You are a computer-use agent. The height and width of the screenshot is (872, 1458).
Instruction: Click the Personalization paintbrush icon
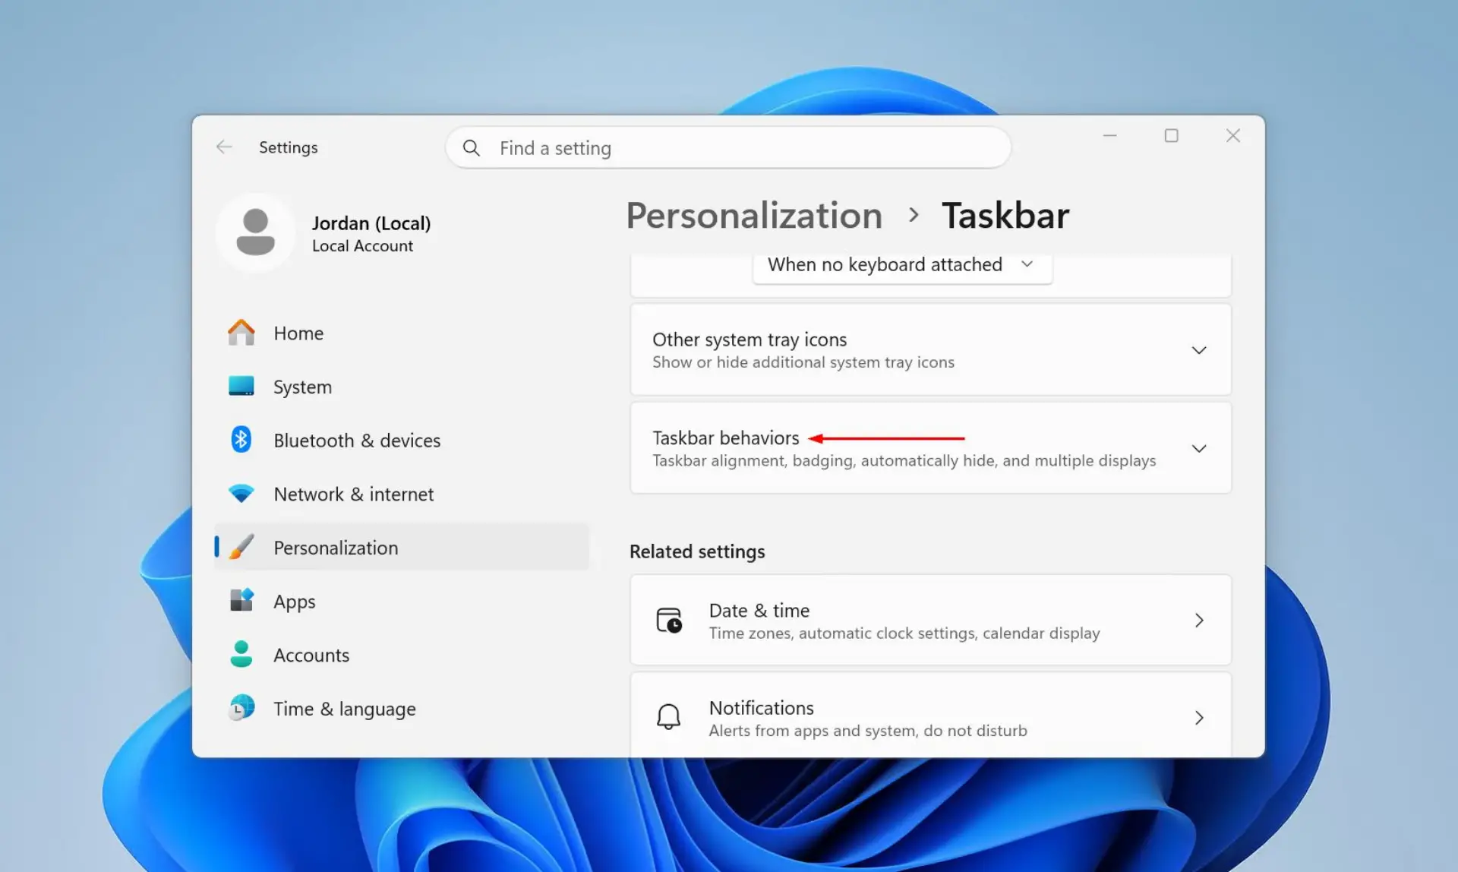[241, 547]
